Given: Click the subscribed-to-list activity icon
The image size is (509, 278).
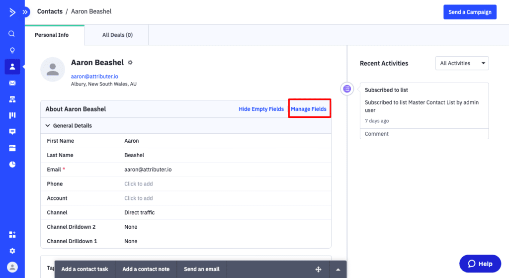Looking at the screenshot, I should 347,89.
